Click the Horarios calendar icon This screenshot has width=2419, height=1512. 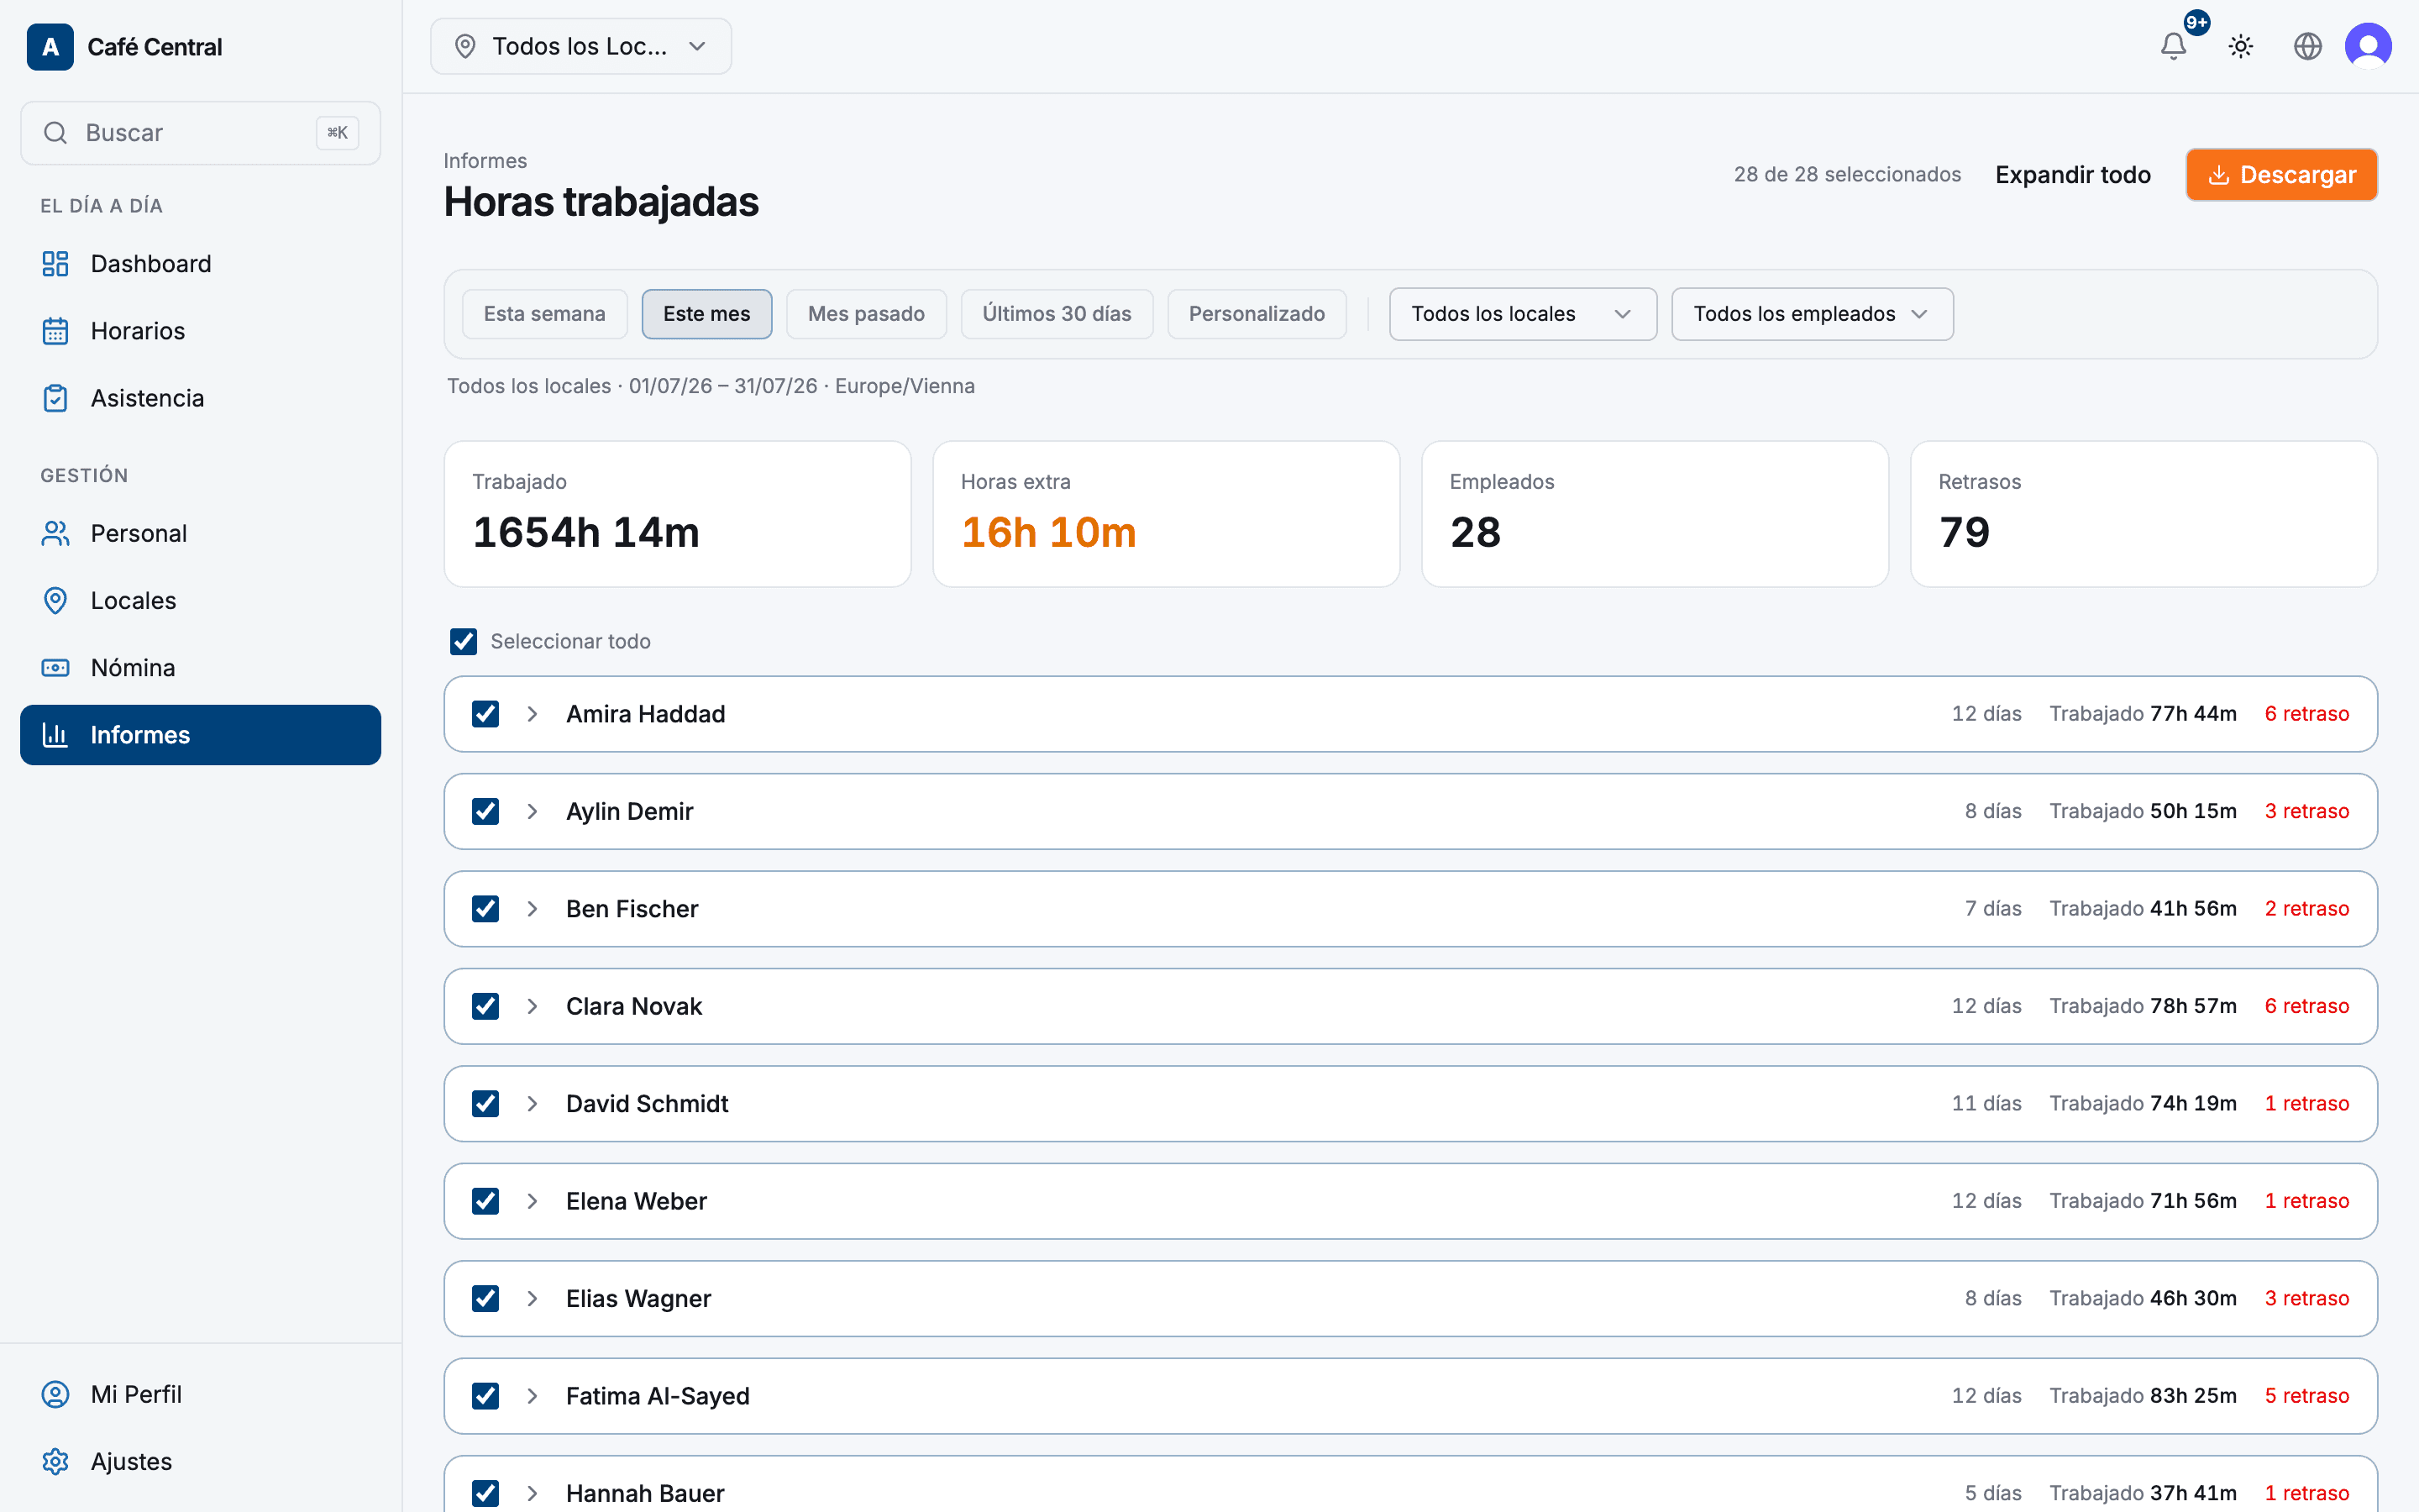55,331
